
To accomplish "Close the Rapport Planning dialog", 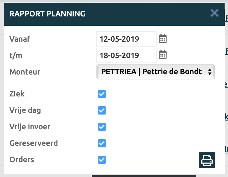I will [214, 13].
